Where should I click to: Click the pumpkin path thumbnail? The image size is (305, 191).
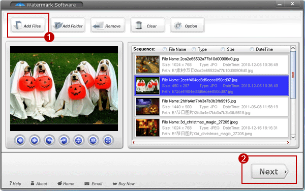[x=147, y=65]
